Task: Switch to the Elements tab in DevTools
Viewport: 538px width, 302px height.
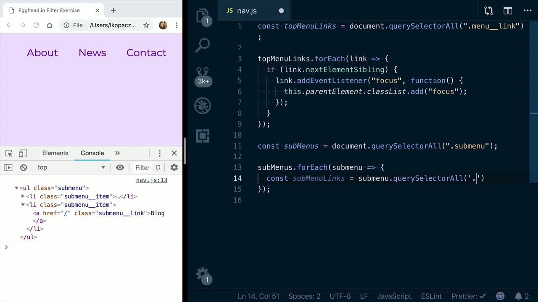Action: point(55,153)
